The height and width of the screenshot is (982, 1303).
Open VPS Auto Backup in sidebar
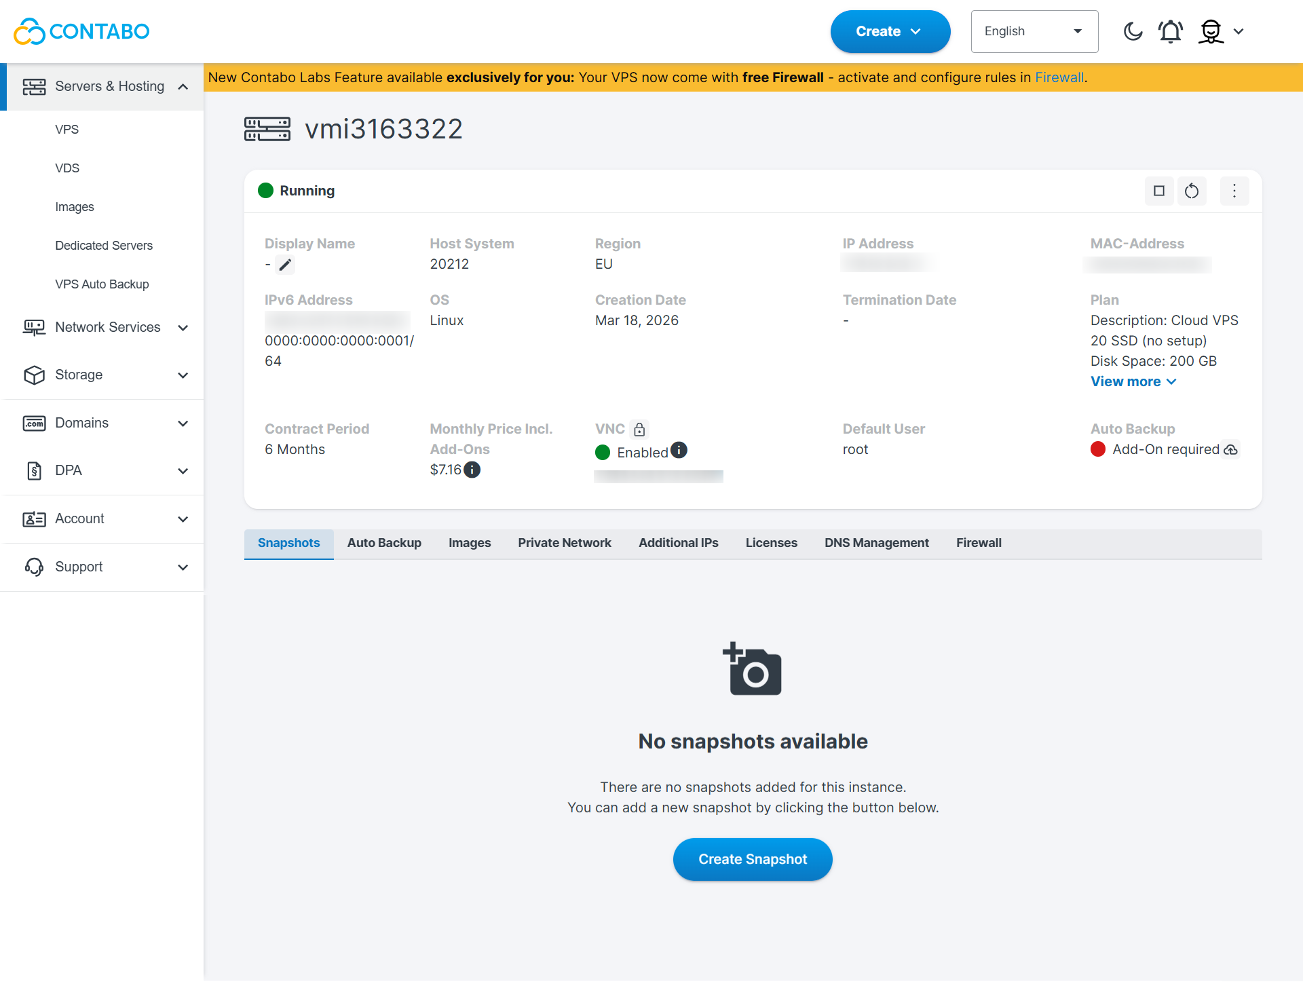coord(102,284)
